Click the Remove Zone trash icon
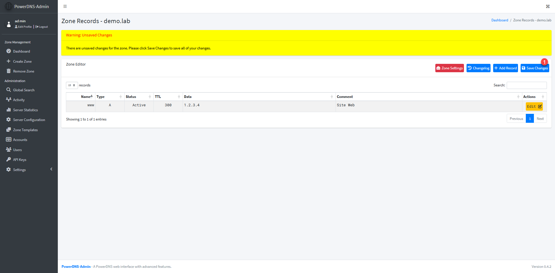This screenshot has height=273, width=555. click(9, 71)
